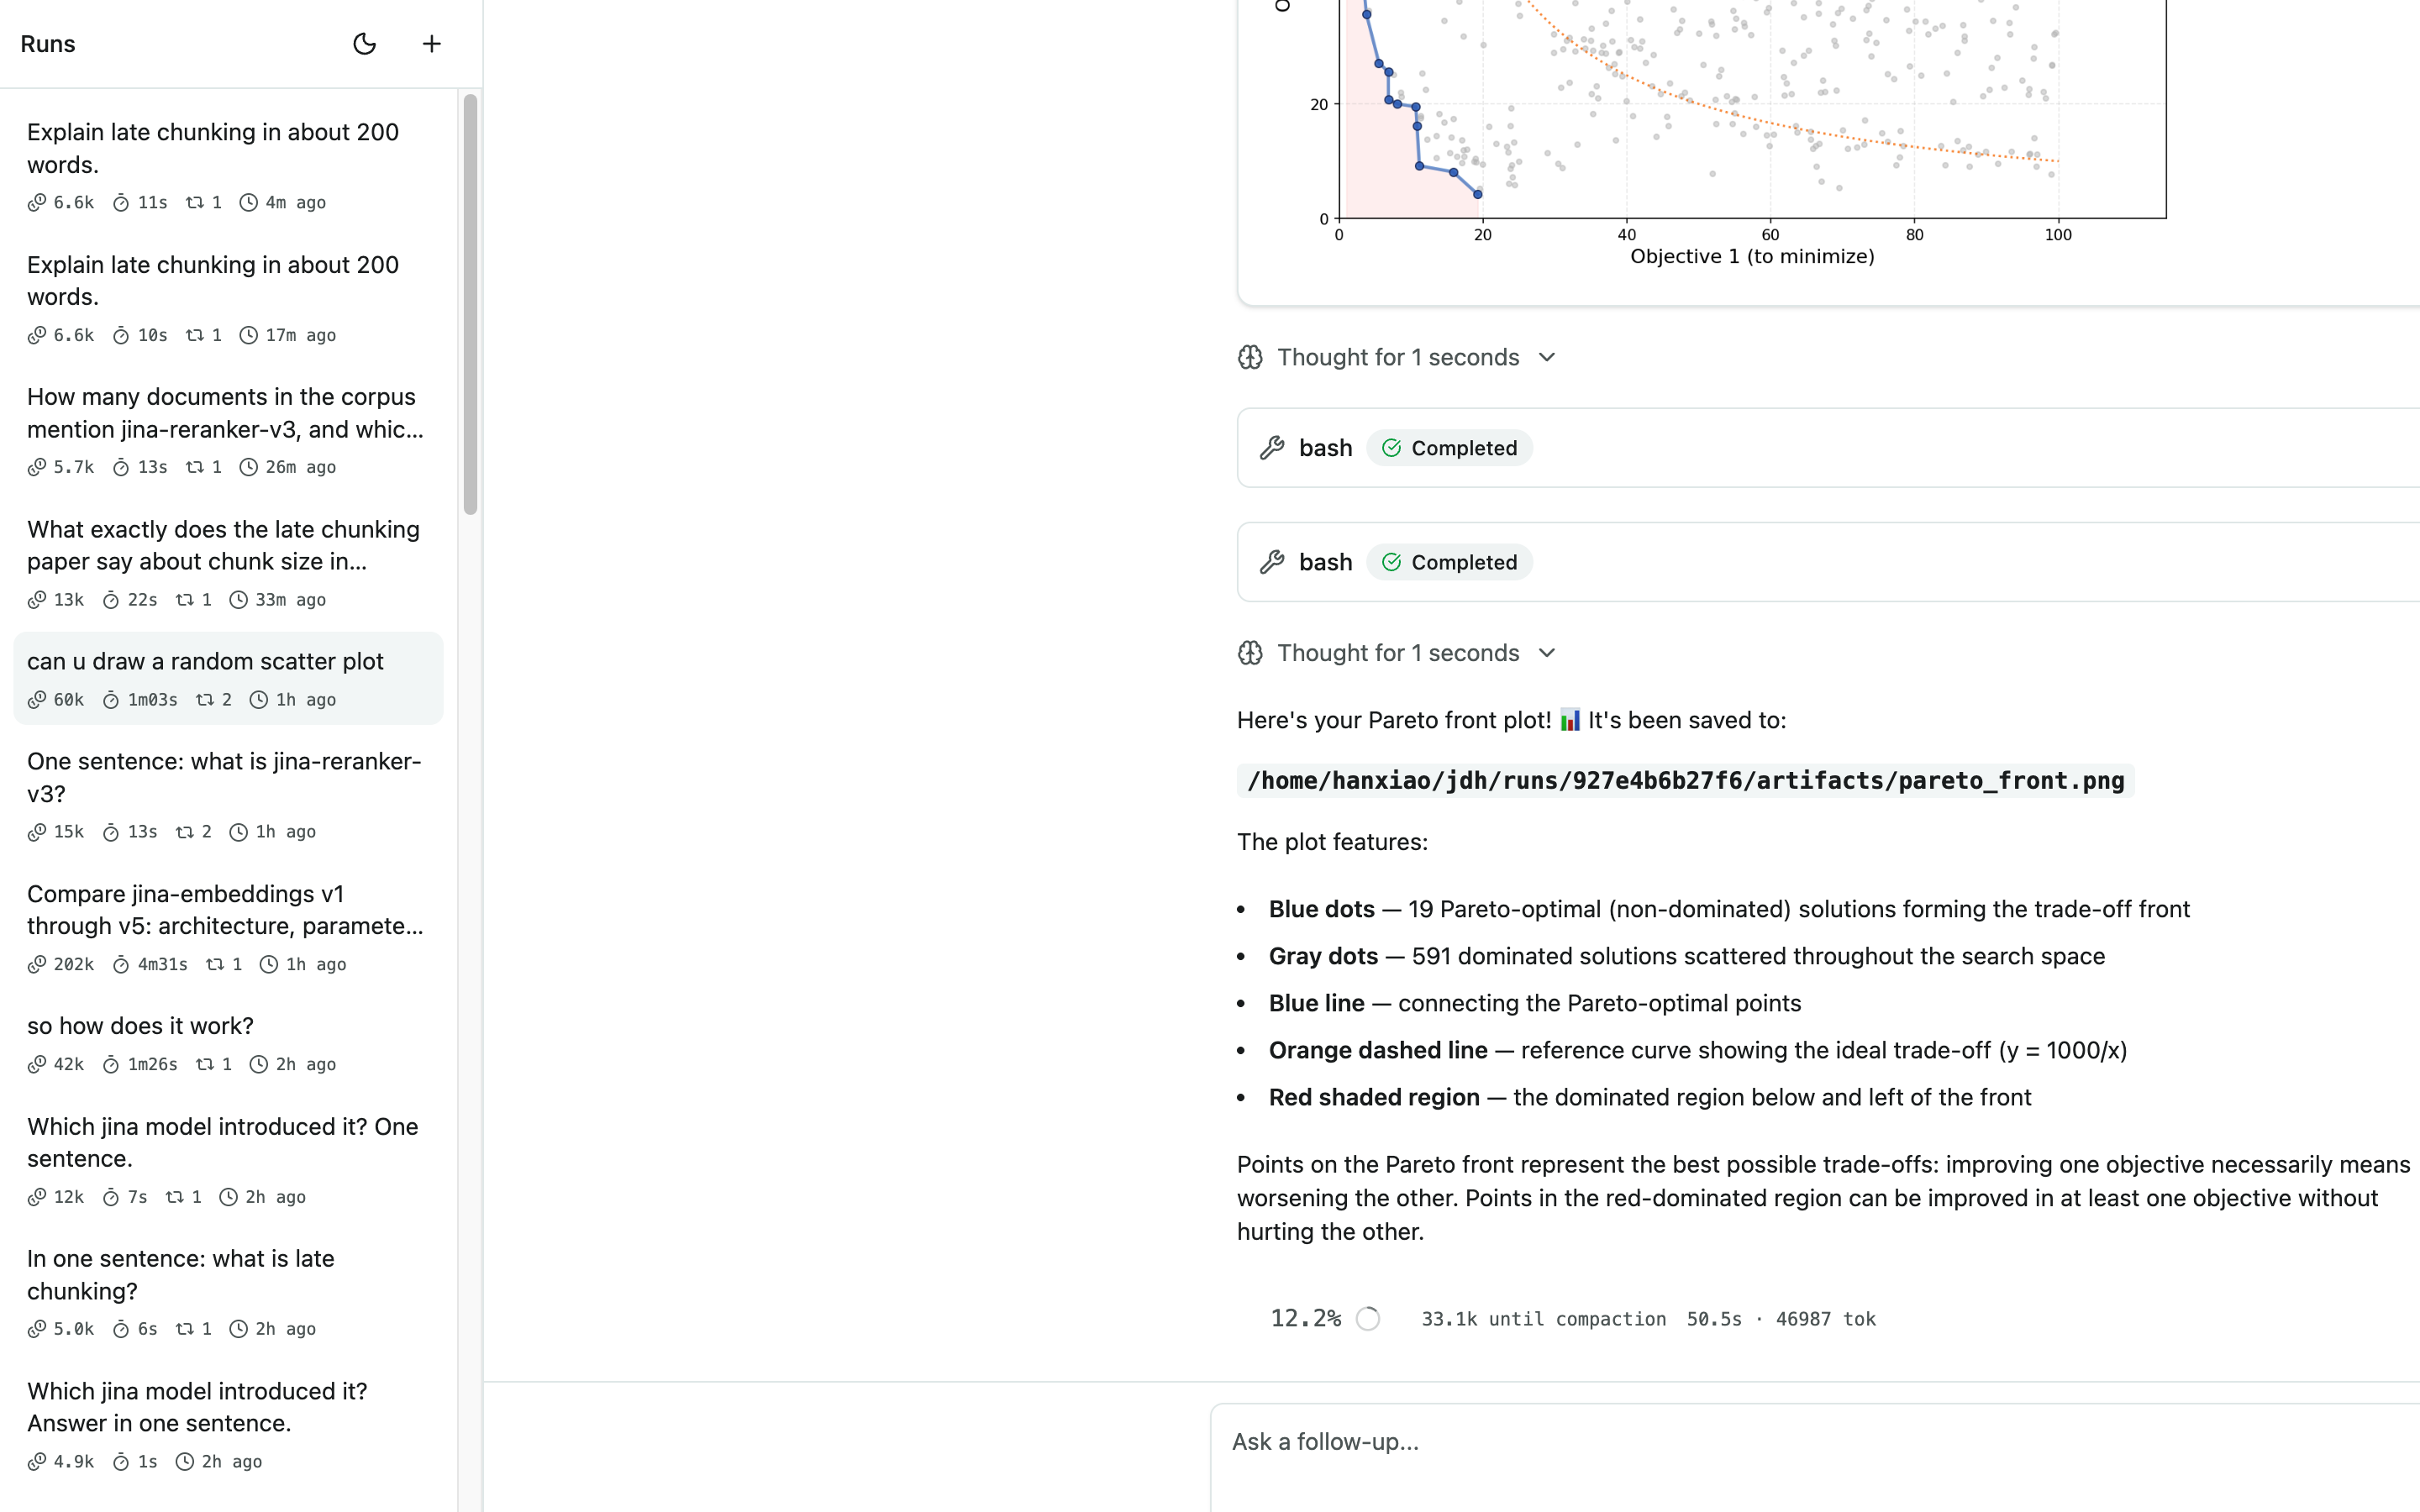Open run 'so how does it work?'
The image size is (2420, 1512).
pos(228,1043)
